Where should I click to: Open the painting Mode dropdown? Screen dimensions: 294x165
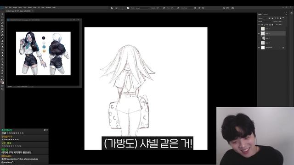click(x=143, y=8)
